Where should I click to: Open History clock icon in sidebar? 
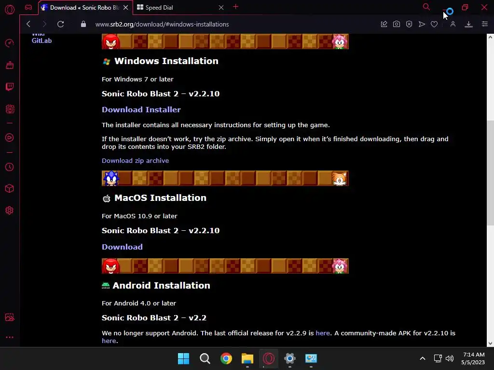[x=10, y=167]
